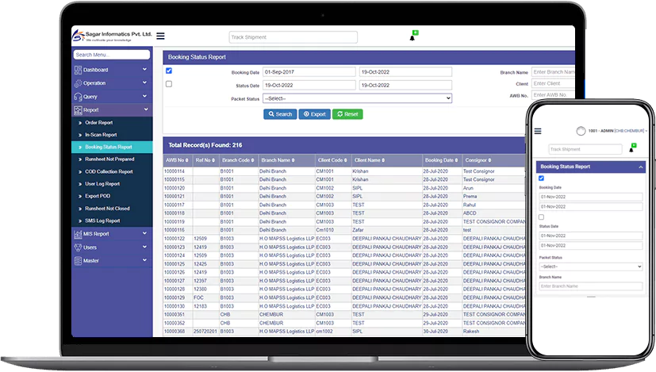Check the Status Date checkbox on the phone
The height and width of the screenshot is (372, 656).
[541, 217]
